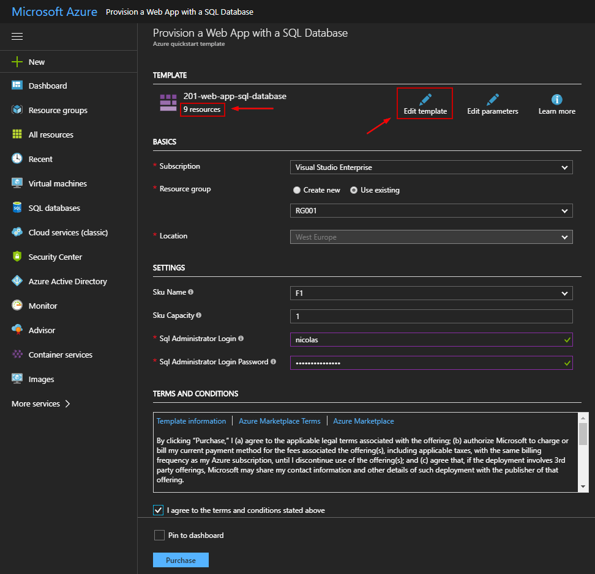595x574 pixels.
Task: Click the Security Center shield icon
Action: [x=17, y=257]
